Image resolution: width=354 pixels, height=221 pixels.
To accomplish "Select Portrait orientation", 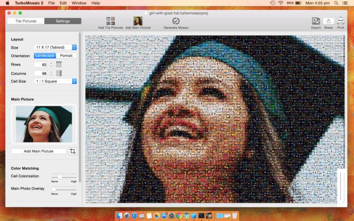I will [x=66, y=56].
